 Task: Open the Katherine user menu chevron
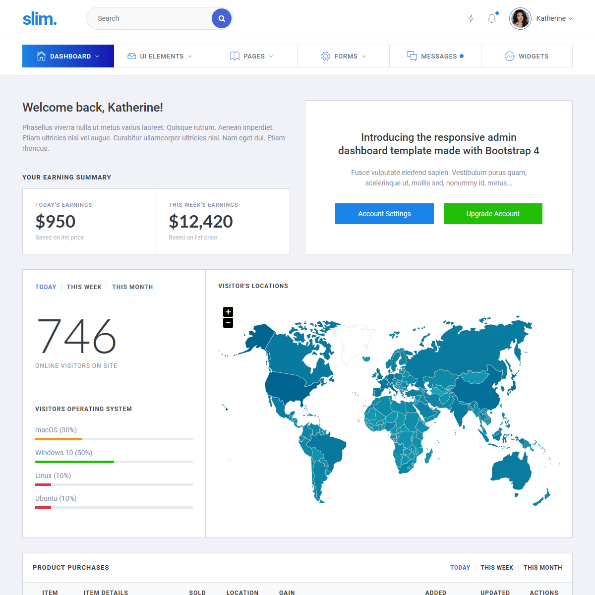point(570,18)
